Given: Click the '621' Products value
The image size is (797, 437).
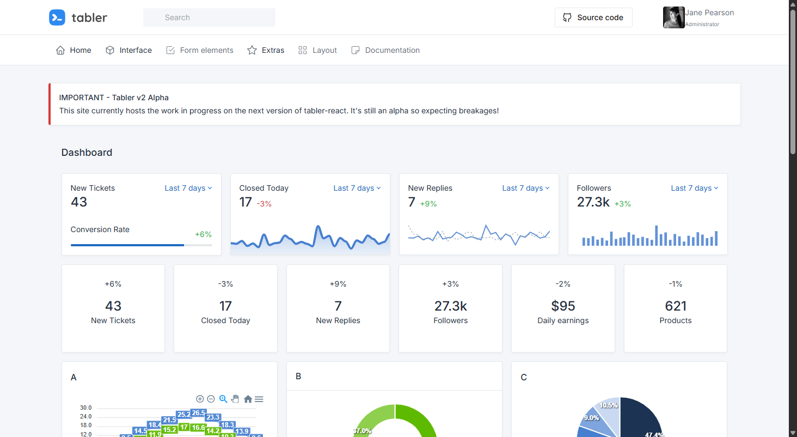Looking at the screenshot, I should click(x=676, y=306).
